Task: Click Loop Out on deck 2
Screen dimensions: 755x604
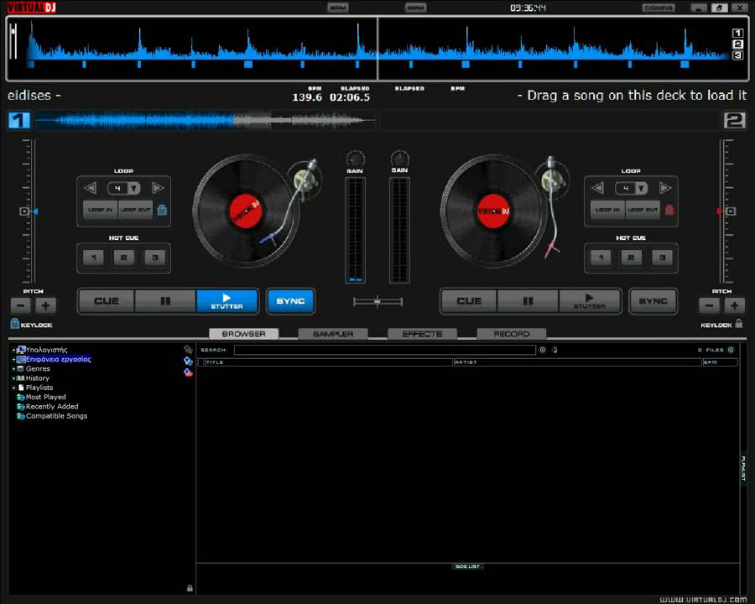Action: coord(643,210)
